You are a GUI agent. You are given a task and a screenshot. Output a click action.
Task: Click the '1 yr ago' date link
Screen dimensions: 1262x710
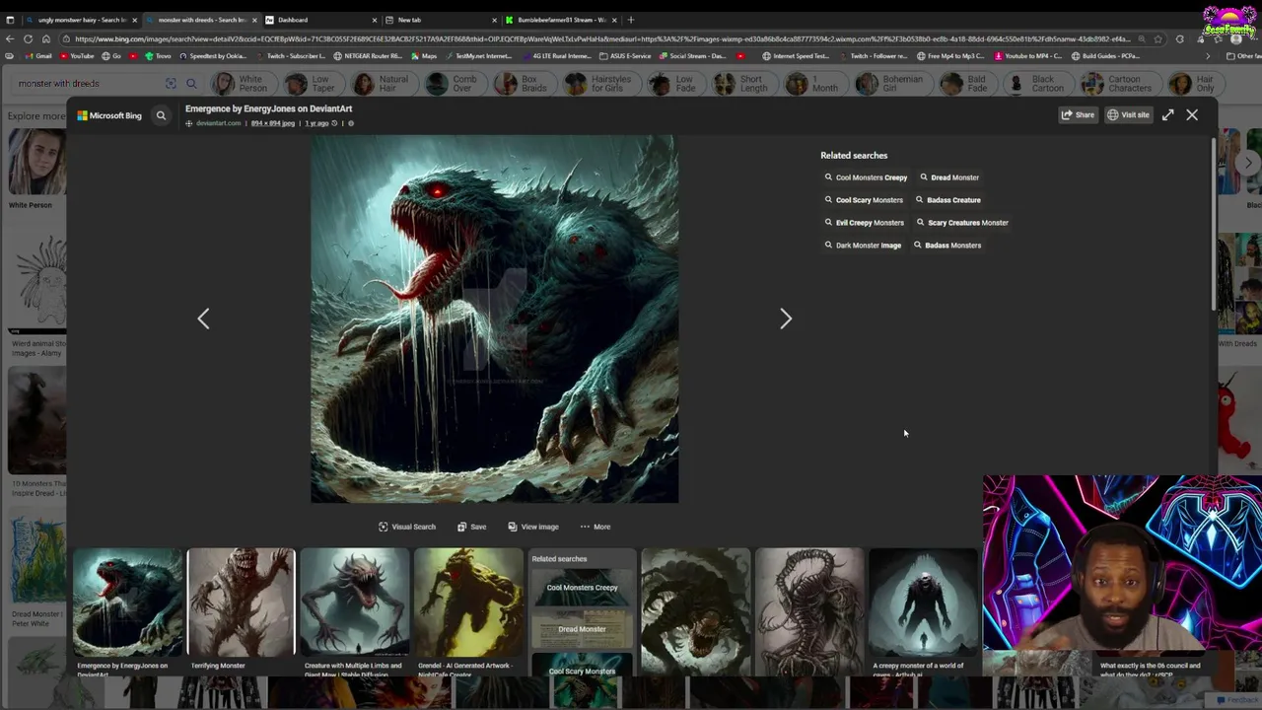316,123
